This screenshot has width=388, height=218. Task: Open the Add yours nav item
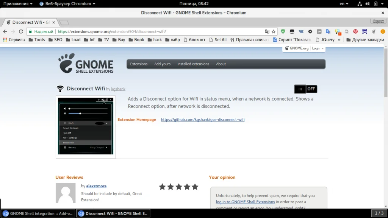click(162, 64)
